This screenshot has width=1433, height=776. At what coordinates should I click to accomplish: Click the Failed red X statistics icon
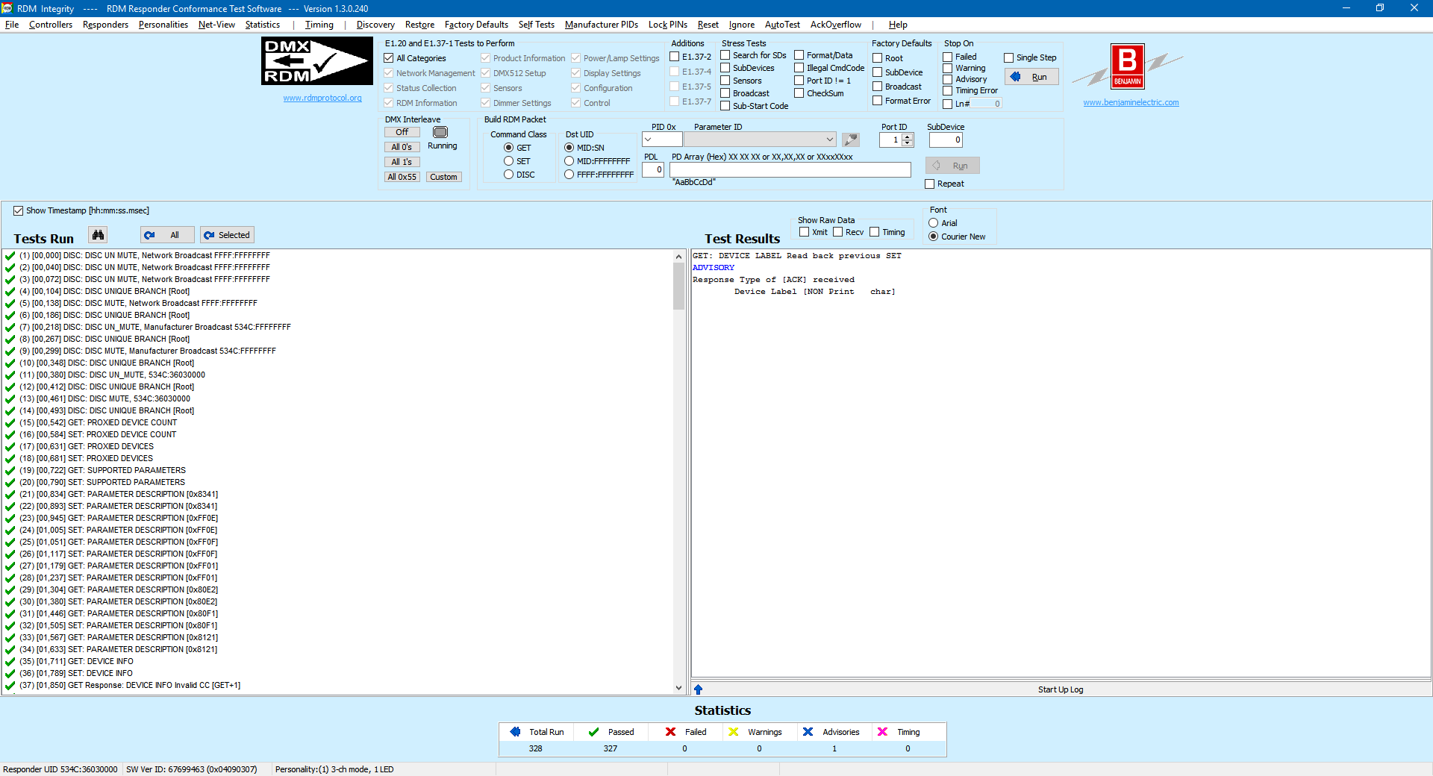[670, 732]
